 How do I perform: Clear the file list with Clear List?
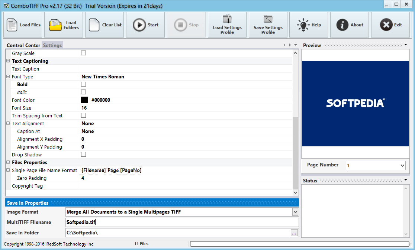point(104,25)
